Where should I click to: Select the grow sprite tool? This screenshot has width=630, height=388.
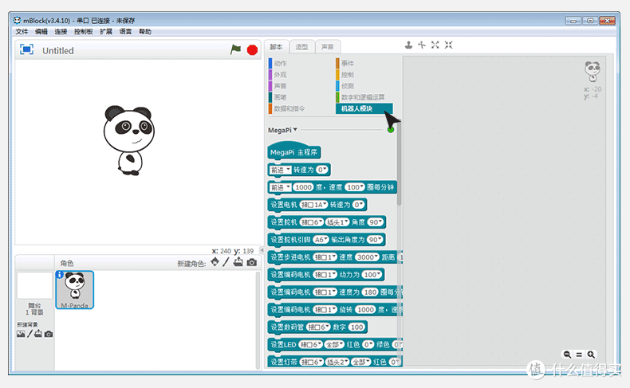coord(435,45)
